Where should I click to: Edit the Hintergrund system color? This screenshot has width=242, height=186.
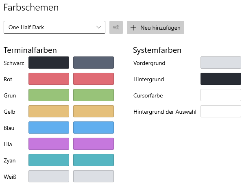(221, 79)
